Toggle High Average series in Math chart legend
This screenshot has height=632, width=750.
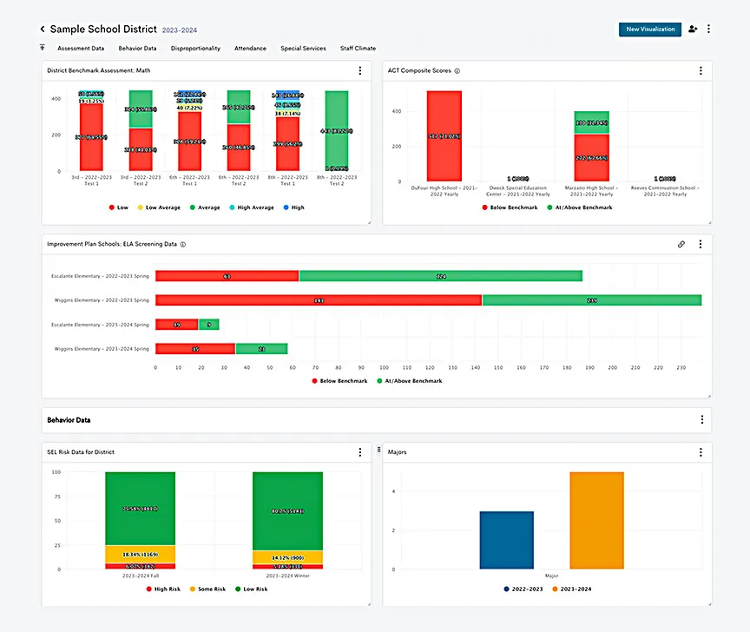pyautogui.click(x=253, y=207)
